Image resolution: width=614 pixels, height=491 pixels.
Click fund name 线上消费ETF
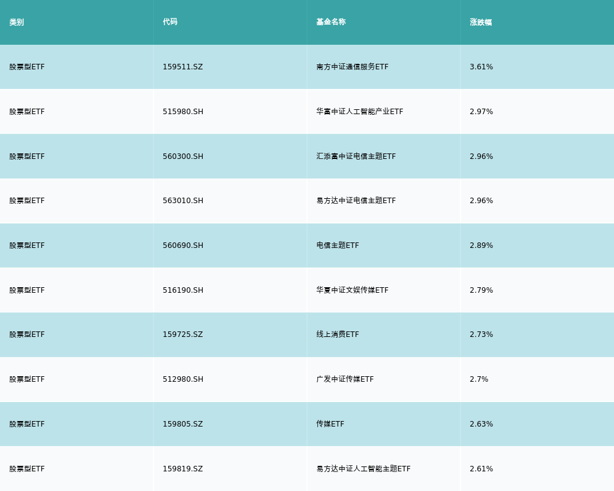pyautogui.click(x=338, y=334)
